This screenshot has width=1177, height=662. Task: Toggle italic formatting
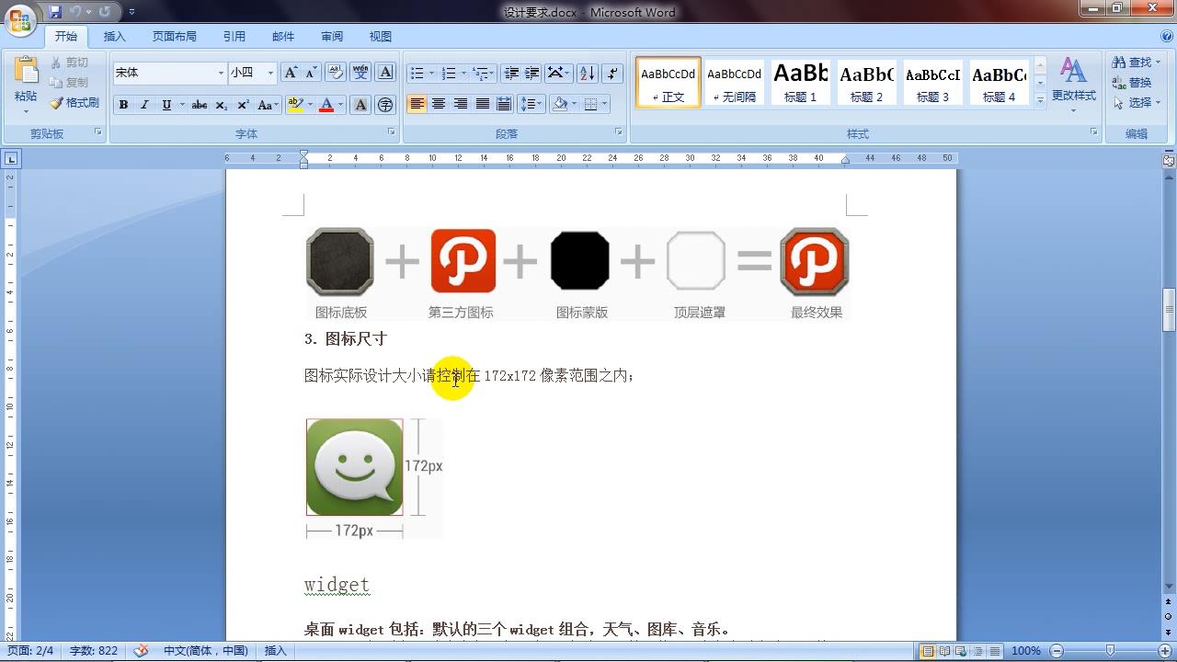click(x=144, y=105)
